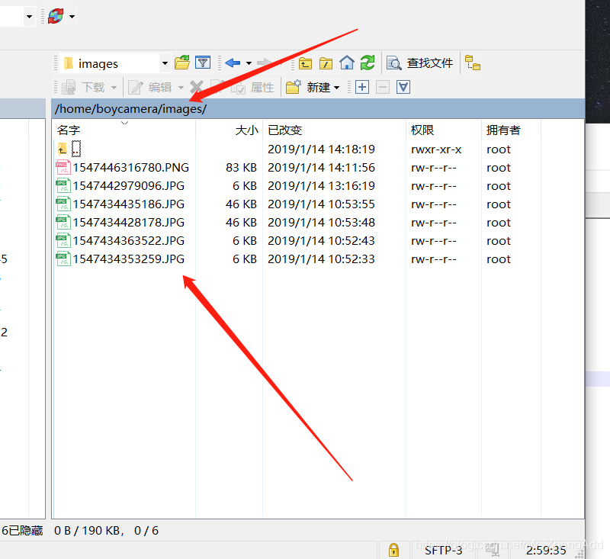The image size is (610, 559).
Task: Click the directory tree icon
Action: (x=472, y=63)
